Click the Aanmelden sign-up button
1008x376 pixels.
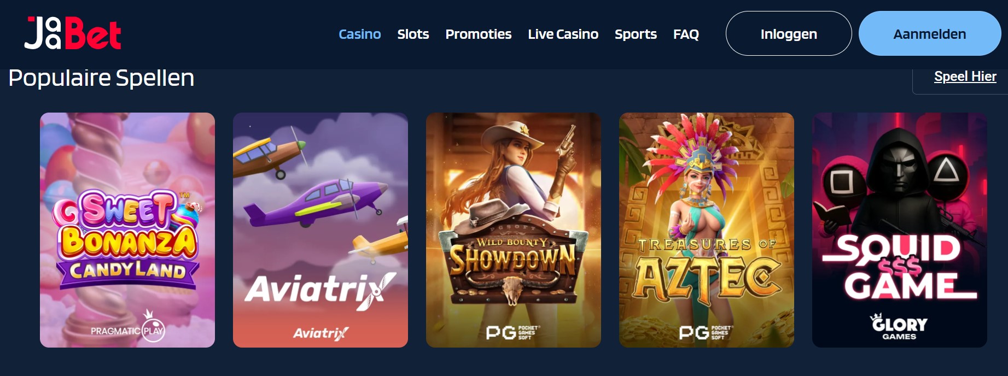click(x=930, y=33)
